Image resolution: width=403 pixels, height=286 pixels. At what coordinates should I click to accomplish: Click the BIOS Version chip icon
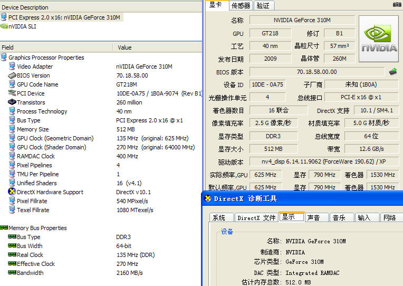[12, 75]
